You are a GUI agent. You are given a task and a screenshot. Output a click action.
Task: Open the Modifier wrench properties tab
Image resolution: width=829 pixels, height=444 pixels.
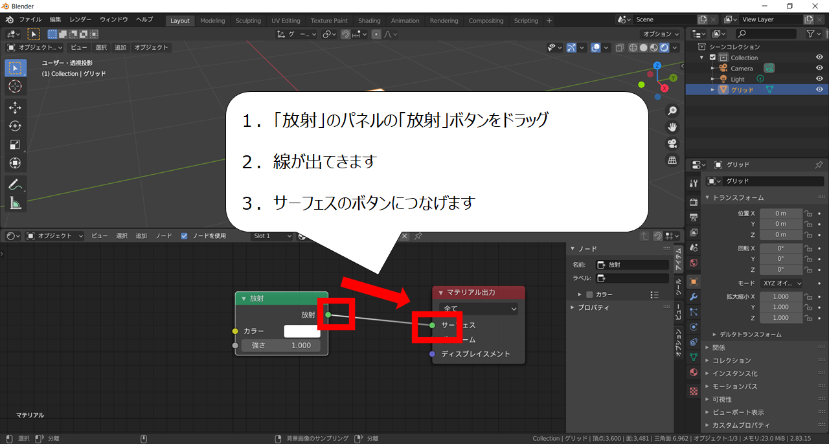tap(694, 297)
